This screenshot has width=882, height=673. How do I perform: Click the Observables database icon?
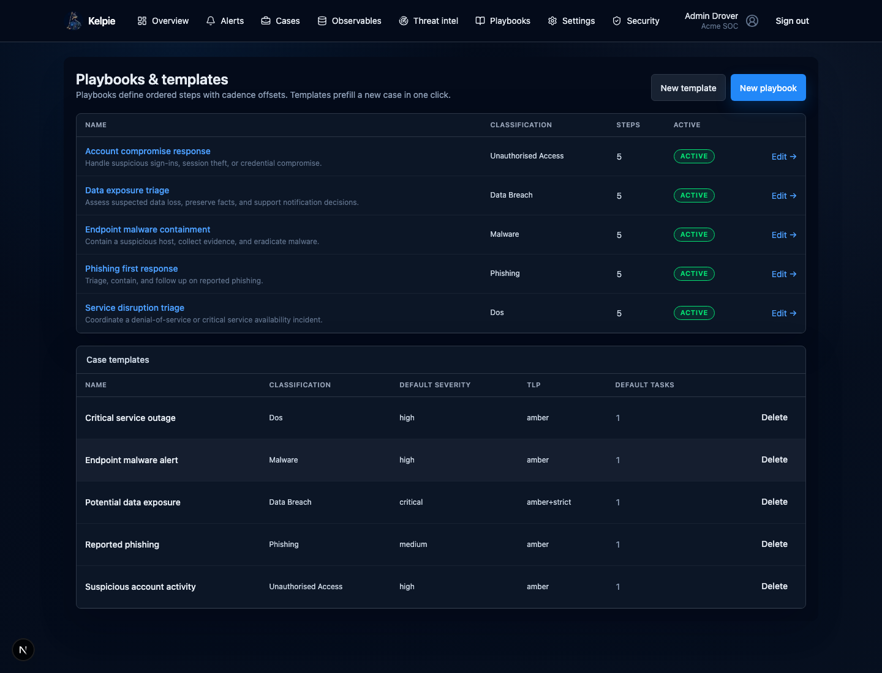click(322, 21)
